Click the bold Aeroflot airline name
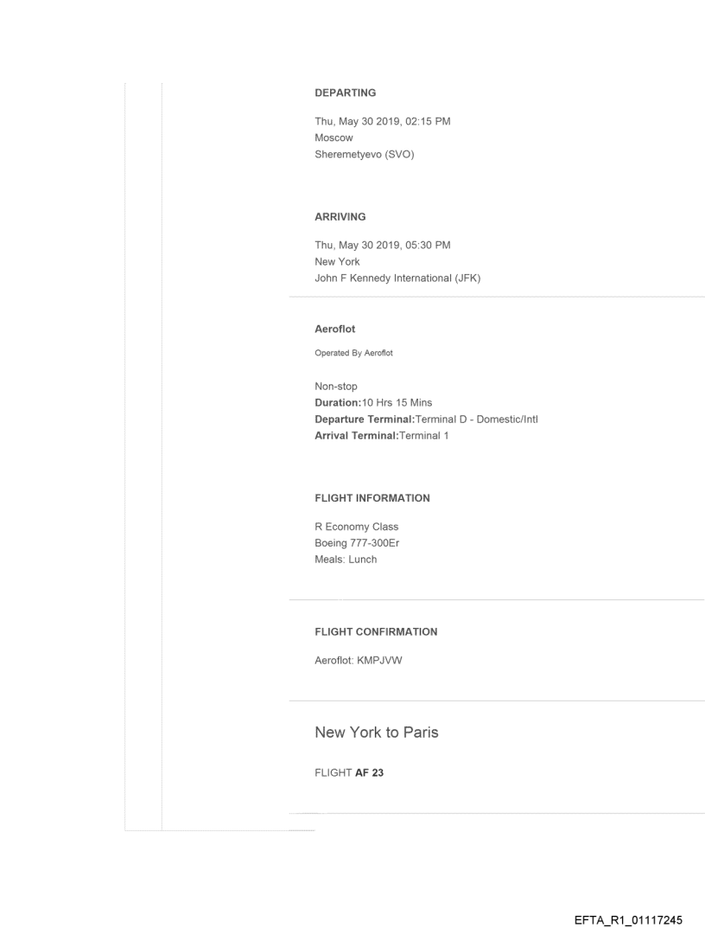 click(x=335, y=330)
